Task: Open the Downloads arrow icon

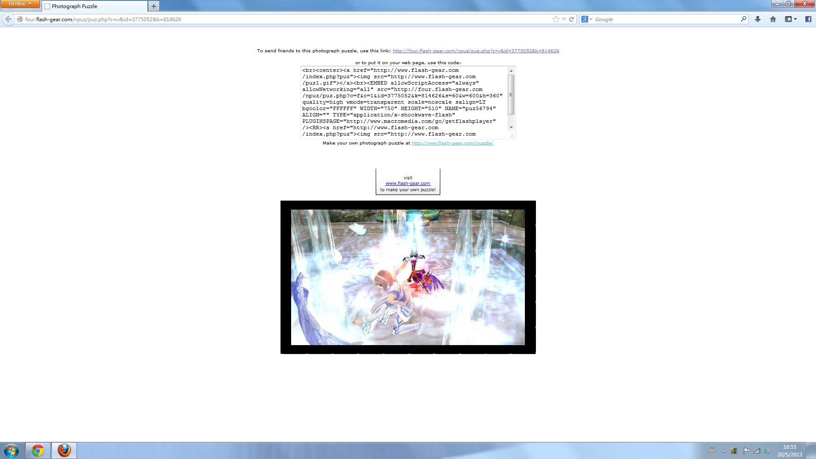Action: (757, 19)
